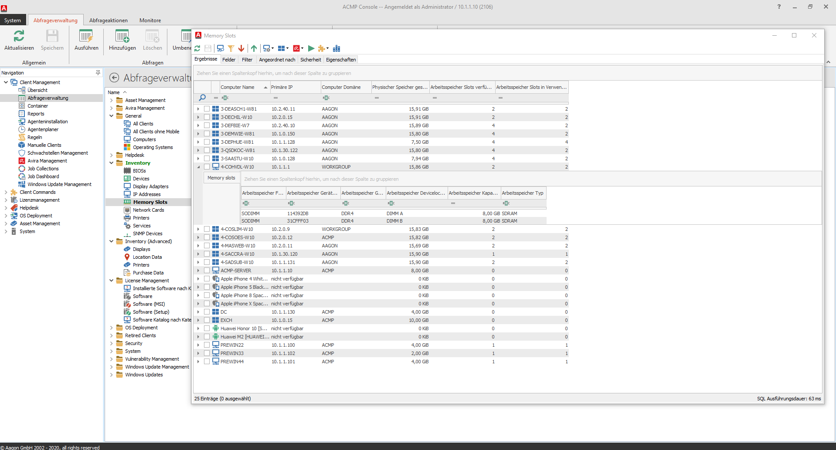Sort by Computer Name column header
The height and width of the screenshot is (450, 836).
tap(245, 87)
